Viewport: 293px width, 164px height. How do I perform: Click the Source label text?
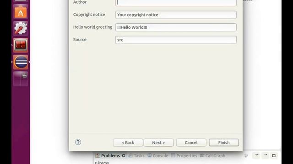(80, 40)
